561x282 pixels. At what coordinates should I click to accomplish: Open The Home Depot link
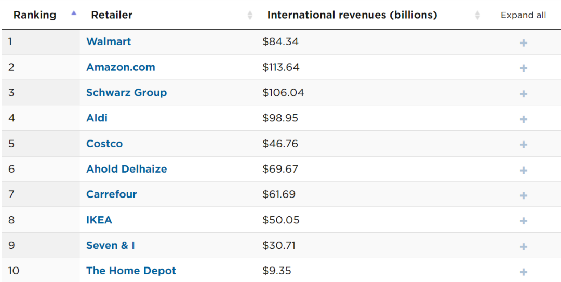click(x=131, y=271)
